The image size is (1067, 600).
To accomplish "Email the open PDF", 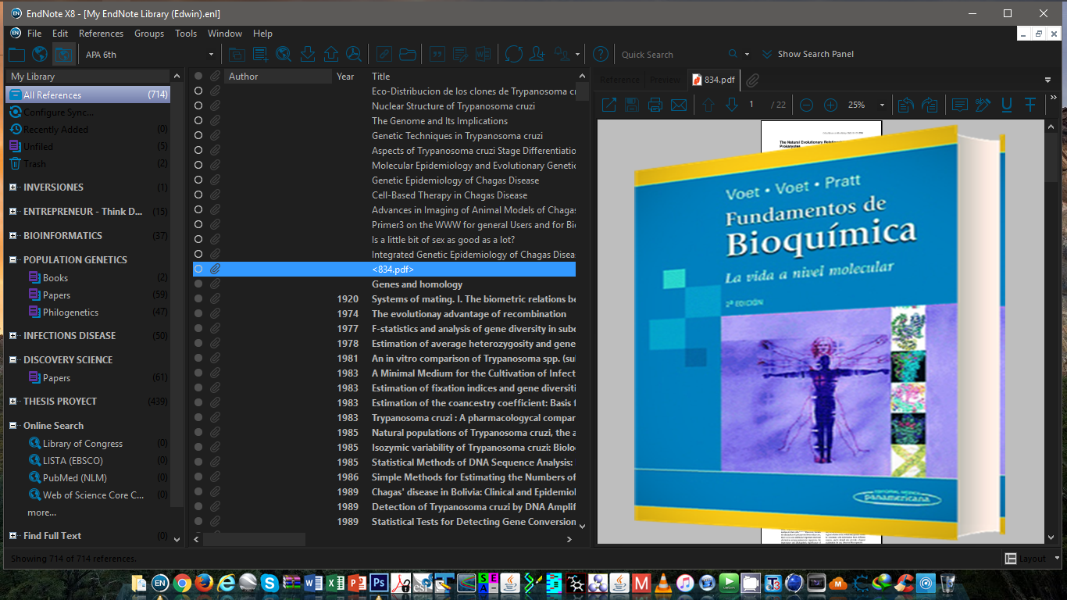I will (x=678, y=104).
